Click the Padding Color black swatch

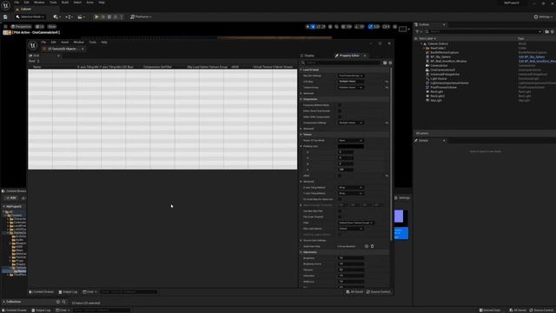click(351, 146)
